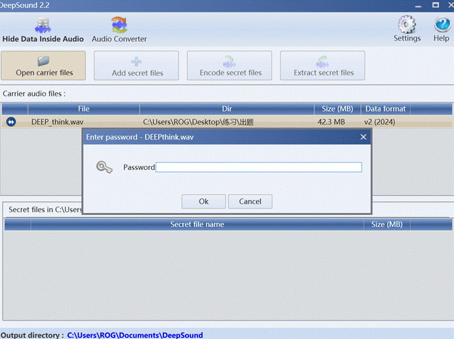The image size is (454, 339).
Task: Sort by the Data format column header
Action: [385, 109]
